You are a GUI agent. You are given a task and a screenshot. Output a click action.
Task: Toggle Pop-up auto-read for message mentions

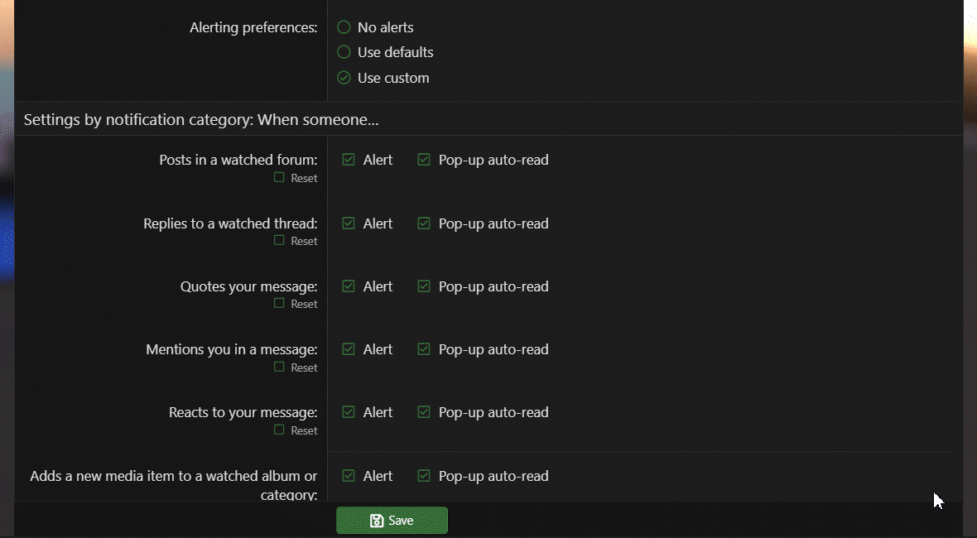(424, 349)
